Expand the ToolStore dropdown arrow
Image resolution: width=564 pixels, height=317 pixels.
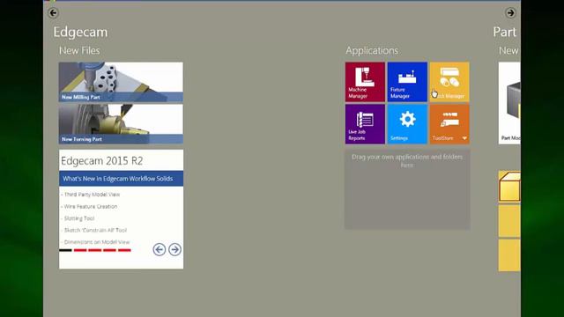click(x=464, y=138)
